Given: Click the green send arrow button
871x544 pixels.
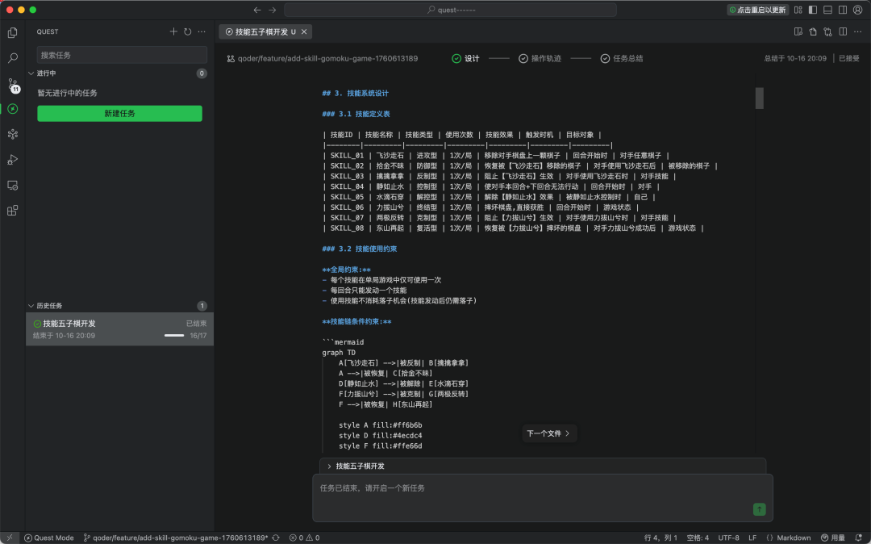Looking at the screenshot, I should pyautogui.click(x=759, y=509).
